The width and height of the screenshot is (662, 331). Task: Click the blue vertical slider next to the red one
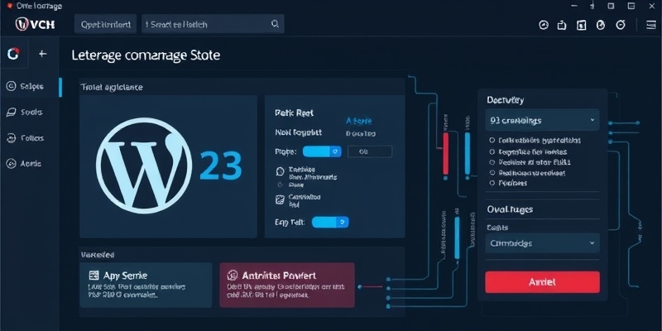468,153
